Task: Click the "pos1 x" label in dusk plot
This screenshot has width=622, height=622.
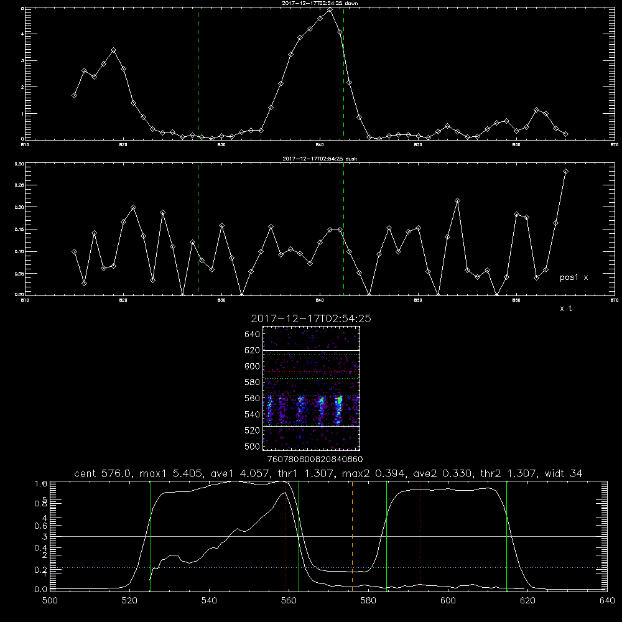Action: tap(573, 277)
